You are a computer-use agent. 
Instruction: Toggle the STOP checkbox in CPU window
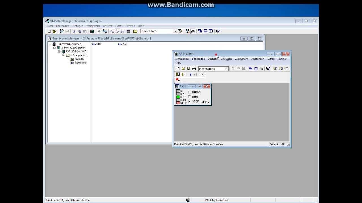(189, 101)
